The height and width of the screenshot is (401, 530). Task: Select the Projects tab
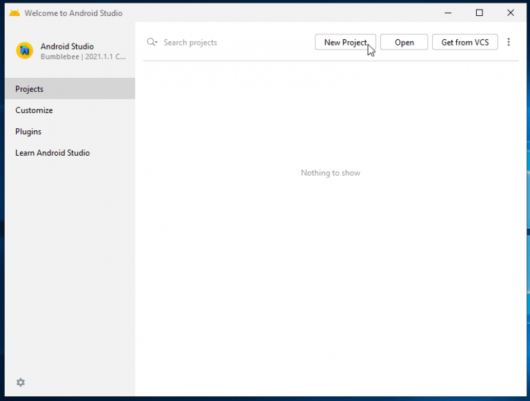(70, 89)
